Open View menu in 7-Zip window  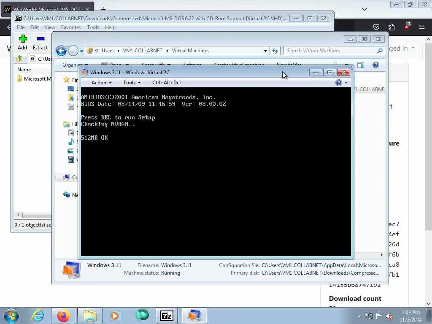50,27
